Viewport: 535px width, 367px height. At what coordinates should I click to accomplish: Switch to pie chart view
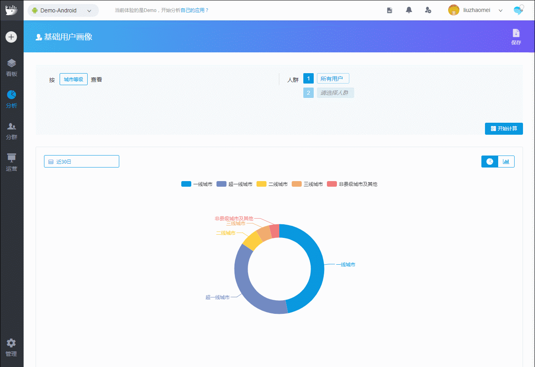[x=490, y=162]
